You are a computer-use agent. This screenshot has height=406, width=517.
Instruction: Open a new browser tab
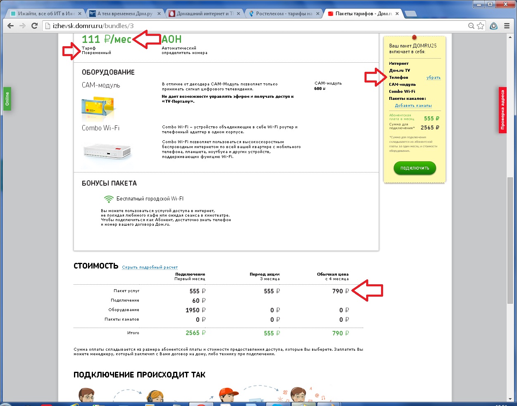(x=411, y=14)
